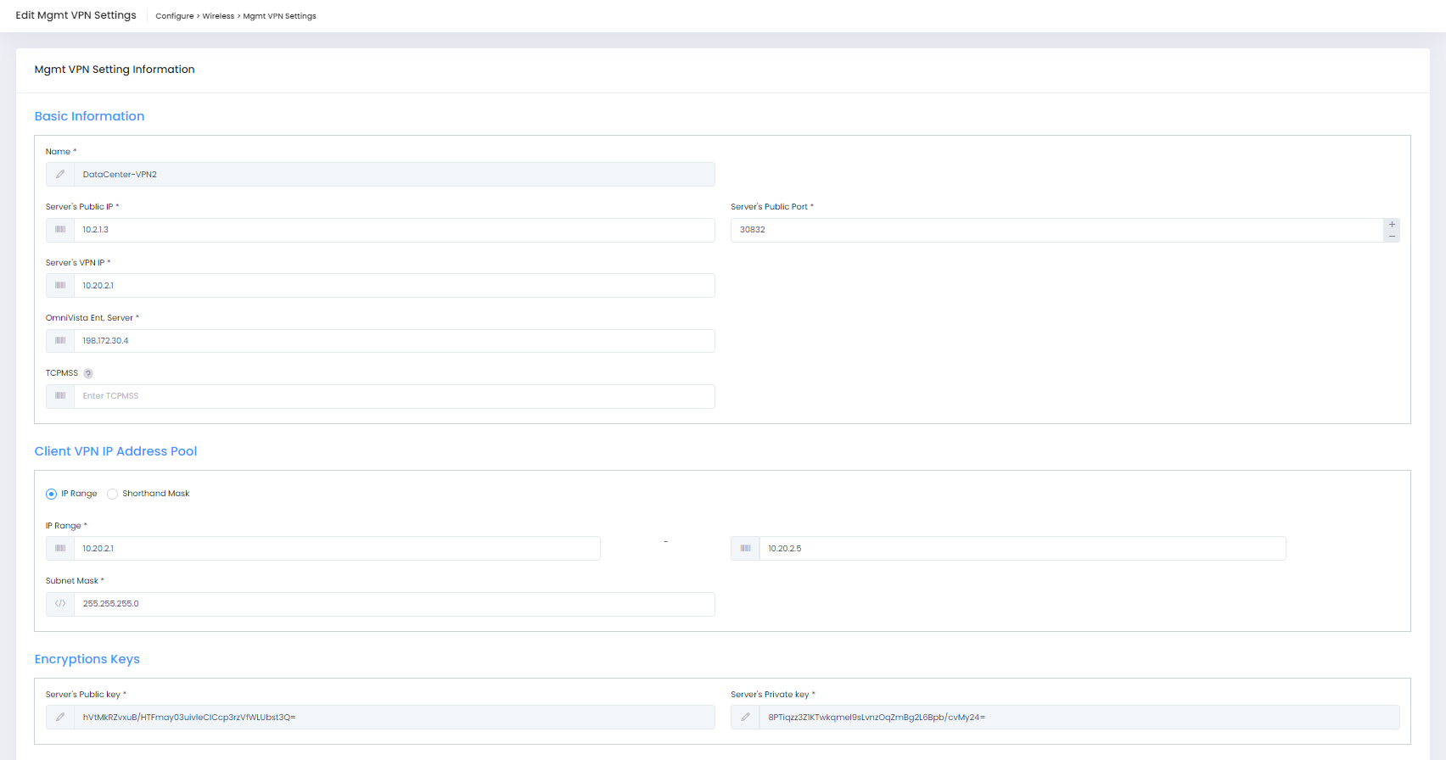Click the icon beside IP Range start field
Image resolution: width=1446 pixels, height=760 pixels.
point(60,549)
